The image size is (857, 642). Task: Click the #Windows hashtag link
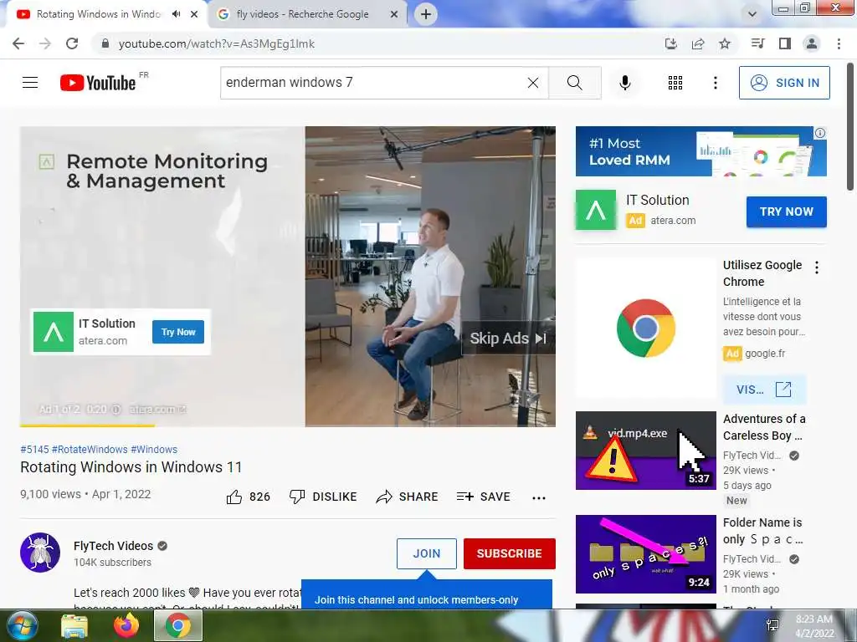[x=154, y=449]
